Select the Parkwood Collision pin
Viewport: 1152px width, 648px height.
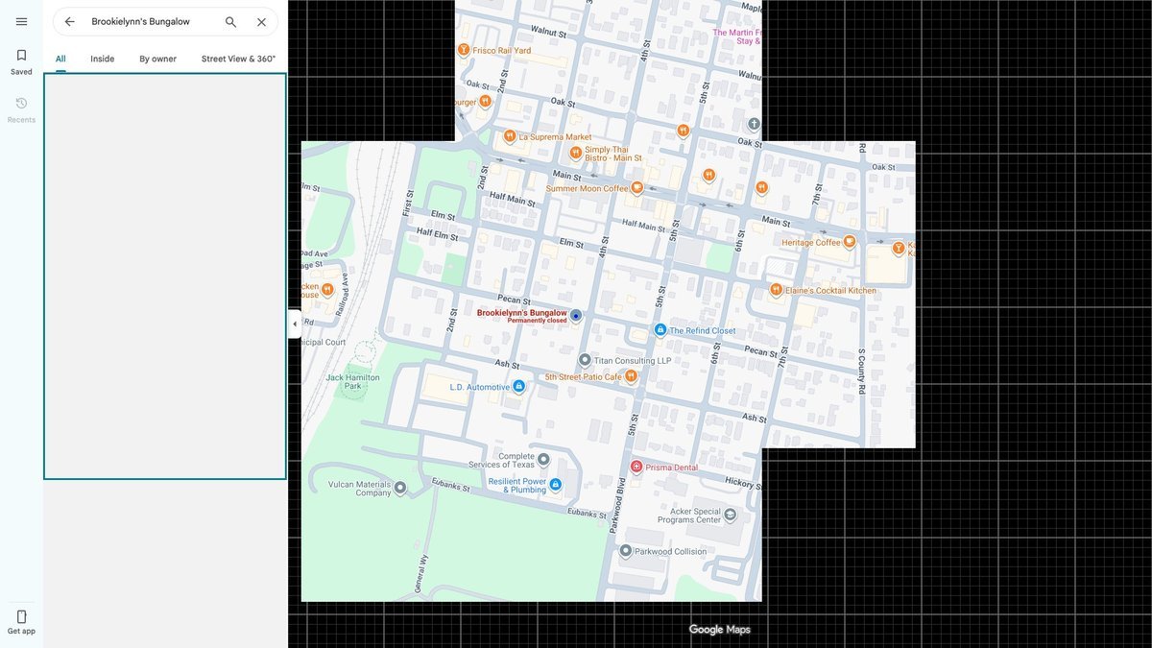coord(626,551)
